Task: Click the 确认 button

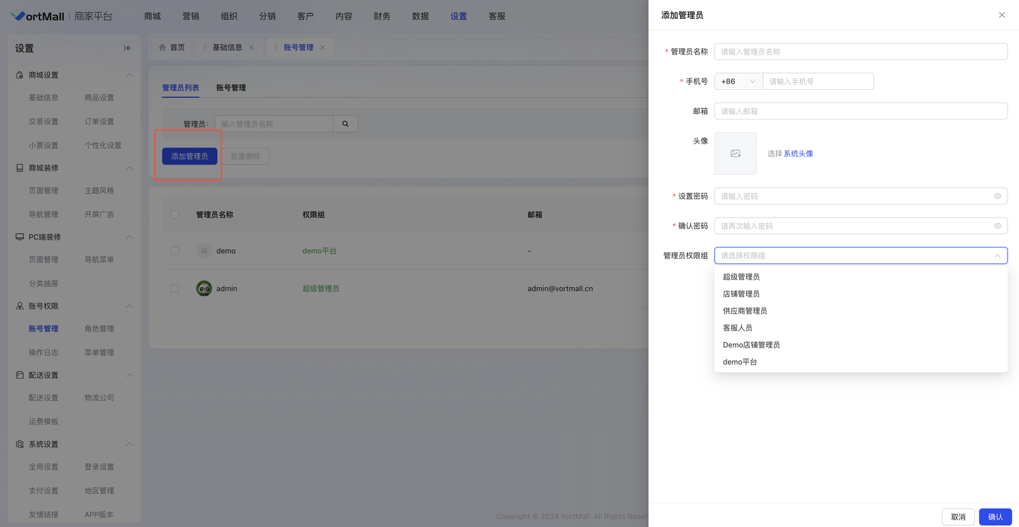Action: click(x=995, y=517)
